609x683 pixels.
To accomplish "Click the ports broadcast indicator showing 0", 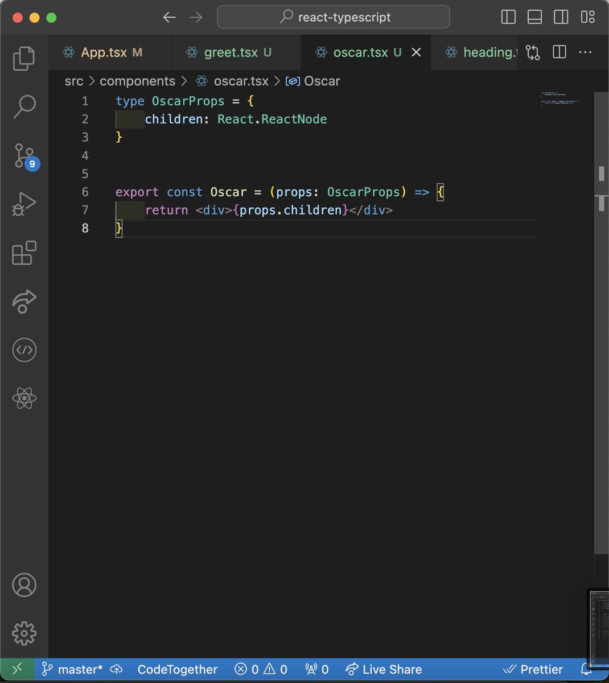I will [317, 669].
